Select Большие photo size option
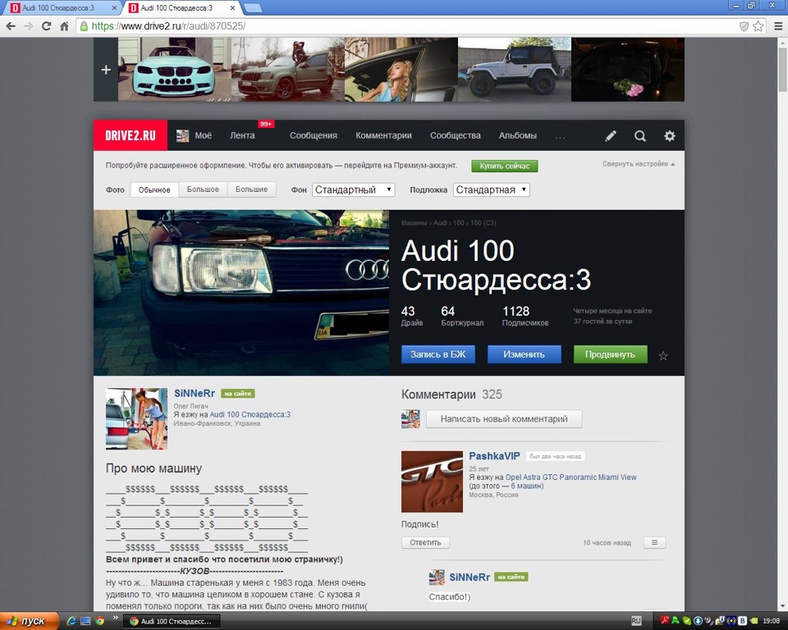Image resolution: width=788 pixels, height=630 pixels. tap(252, 190)
